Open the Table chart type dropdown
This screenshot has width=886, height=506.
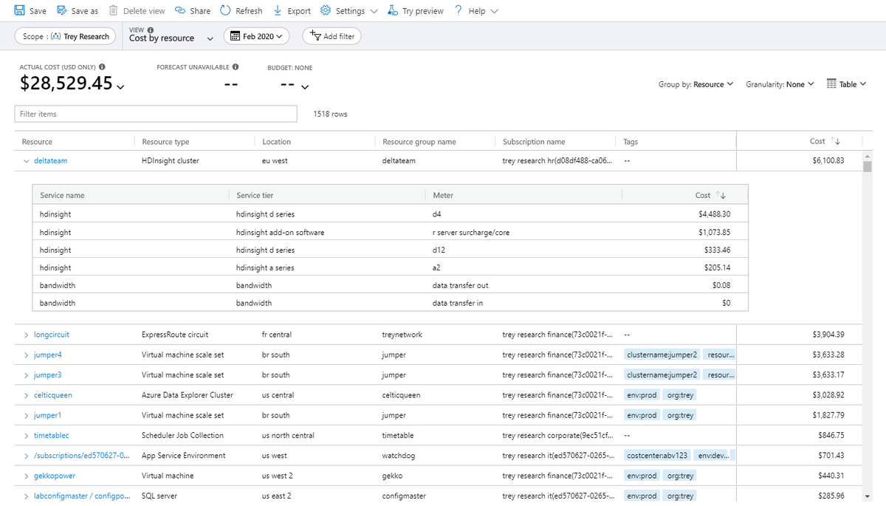pos(846,84)
